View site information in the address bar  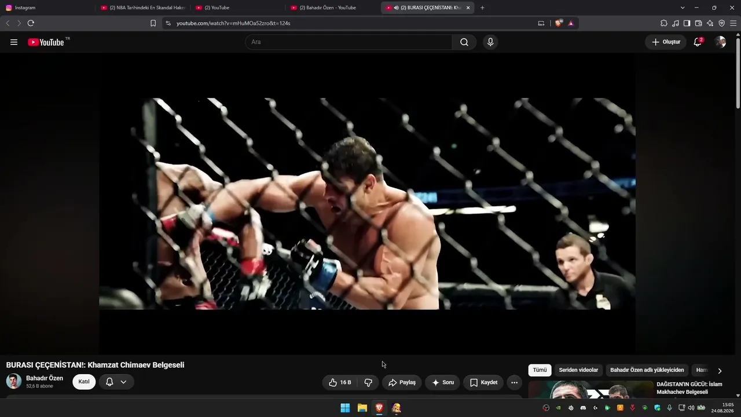coord(168,23)
